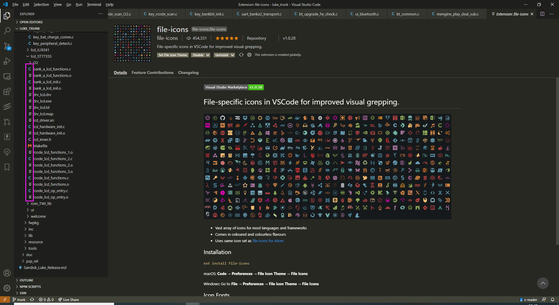Open editor More Actions ellipsis menu
The height and width of the screenshot is (305, 559).
tap(551, 14)
